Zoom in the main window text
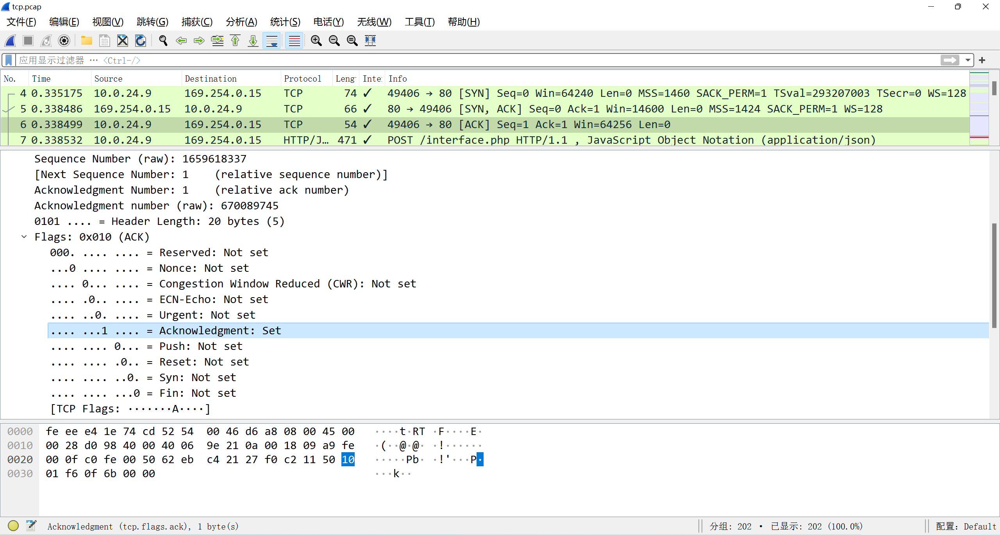The height and width of the screenshot is (535, 1000). (x=316, y=41)
